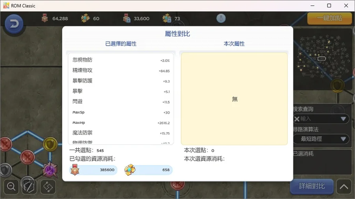
Task: Click the medal icon beside 64,288
Action: pyautogui.click(x=45, y=18)
